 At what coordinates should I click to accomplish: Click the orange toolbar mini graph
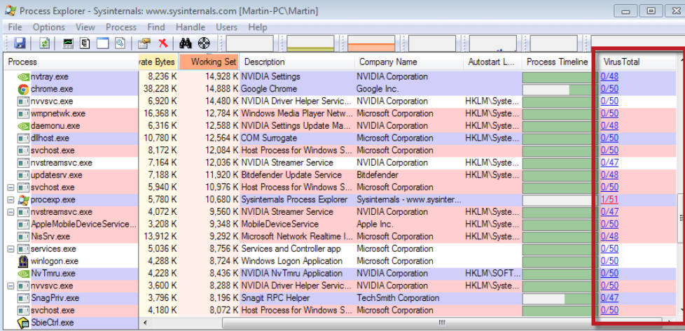point(371,43)
